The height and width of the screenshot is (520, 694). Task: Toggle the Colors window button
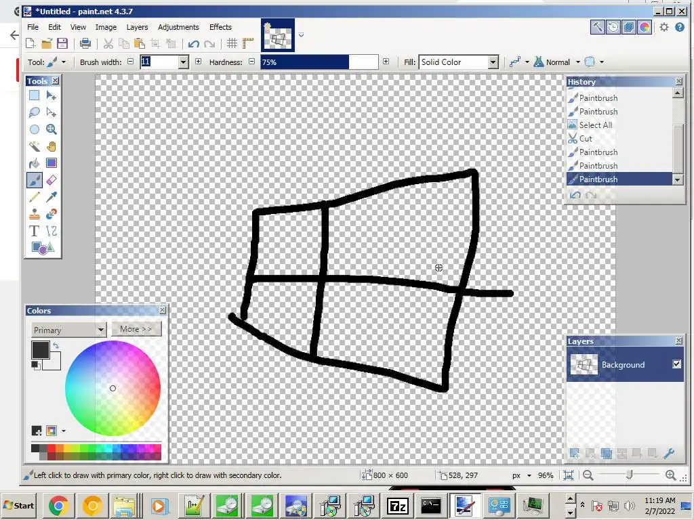(644, 27)
